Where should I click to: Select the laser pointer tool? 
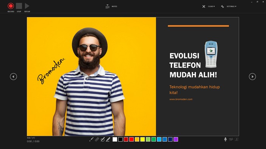91,139
